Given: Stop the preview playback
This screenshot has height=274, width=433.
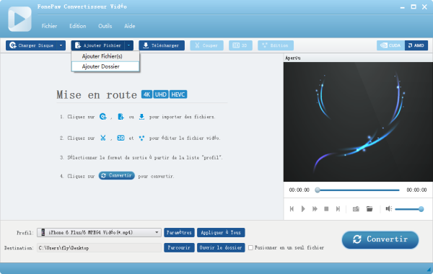Looking at the screenshot, I should (326, 209).
